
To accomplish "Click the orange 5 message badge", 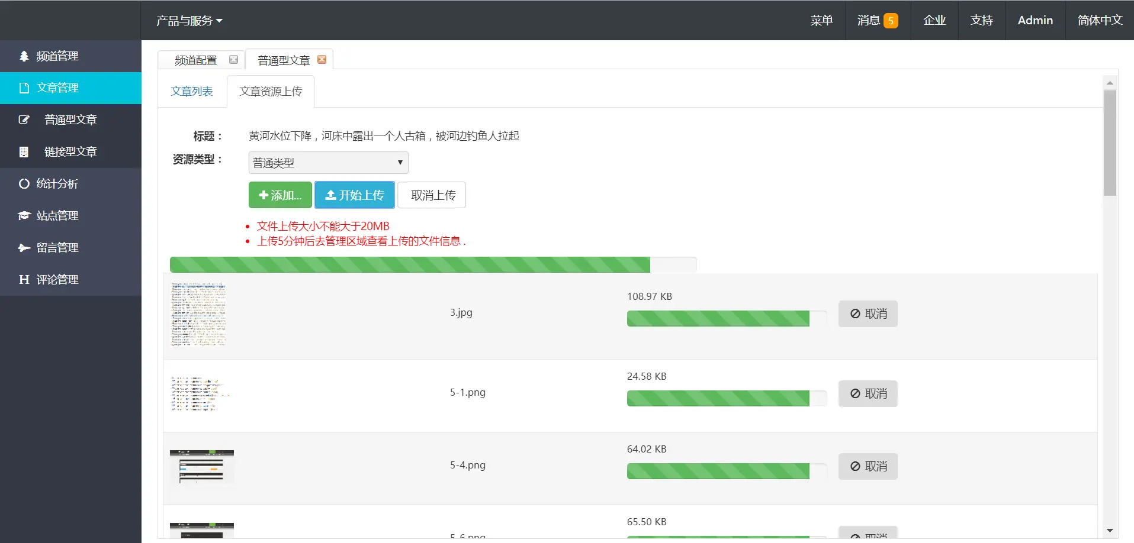I will click(891, 21).
